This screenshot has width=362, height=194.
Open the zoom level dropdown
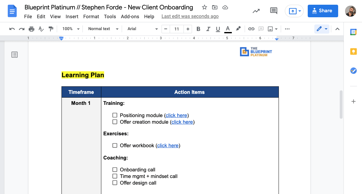pyautogui.click(x=71, y=29)
